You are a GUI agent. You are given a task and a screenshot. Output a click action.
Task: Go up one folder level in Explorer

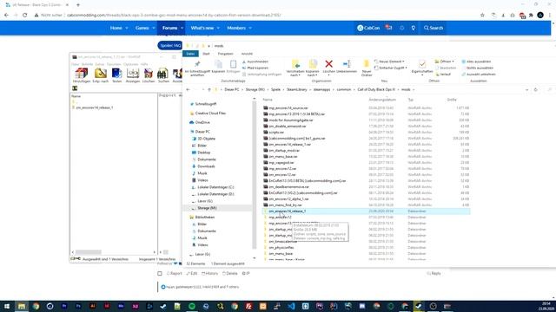pyautogui.click(x=209, y=90)
